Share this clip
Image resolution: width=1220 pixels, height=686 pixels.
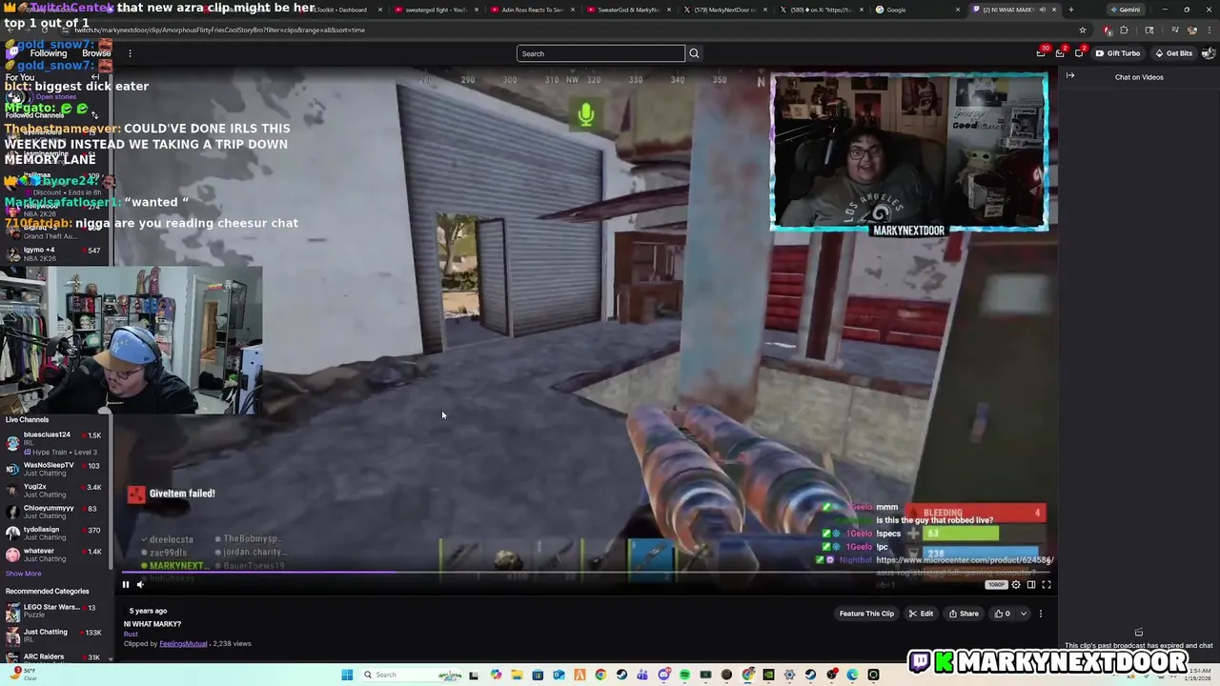[x=964, y=614]
